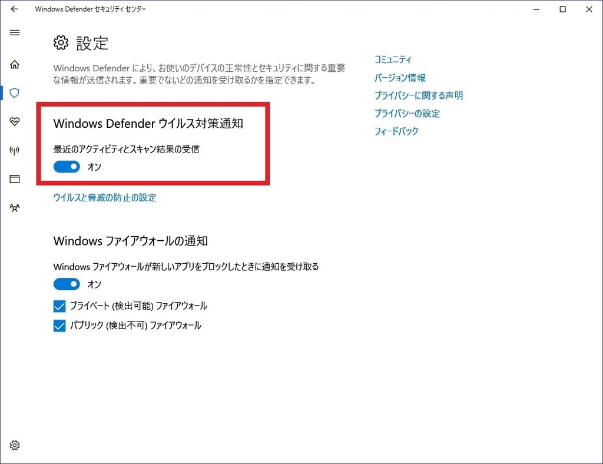Open Family options people icon
603x464 pixels.
point(15,208)
